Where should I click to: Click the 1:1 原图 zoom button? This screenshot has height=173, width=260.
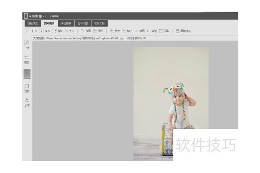point(139,31)
